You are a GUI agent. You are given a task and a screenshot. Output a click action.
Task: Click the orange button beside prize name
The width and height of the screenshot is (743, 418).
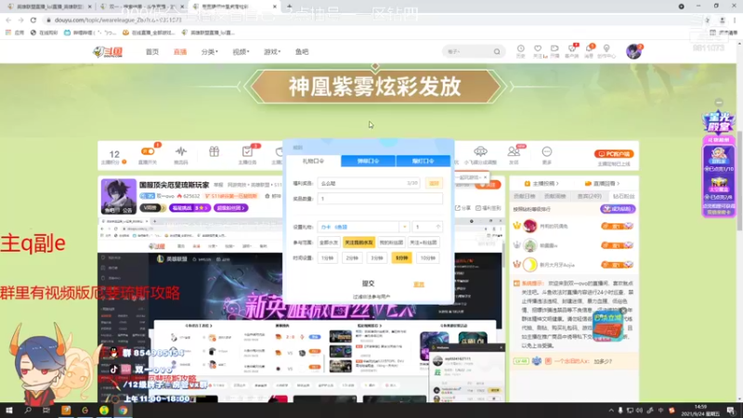(x=434, y=183)
